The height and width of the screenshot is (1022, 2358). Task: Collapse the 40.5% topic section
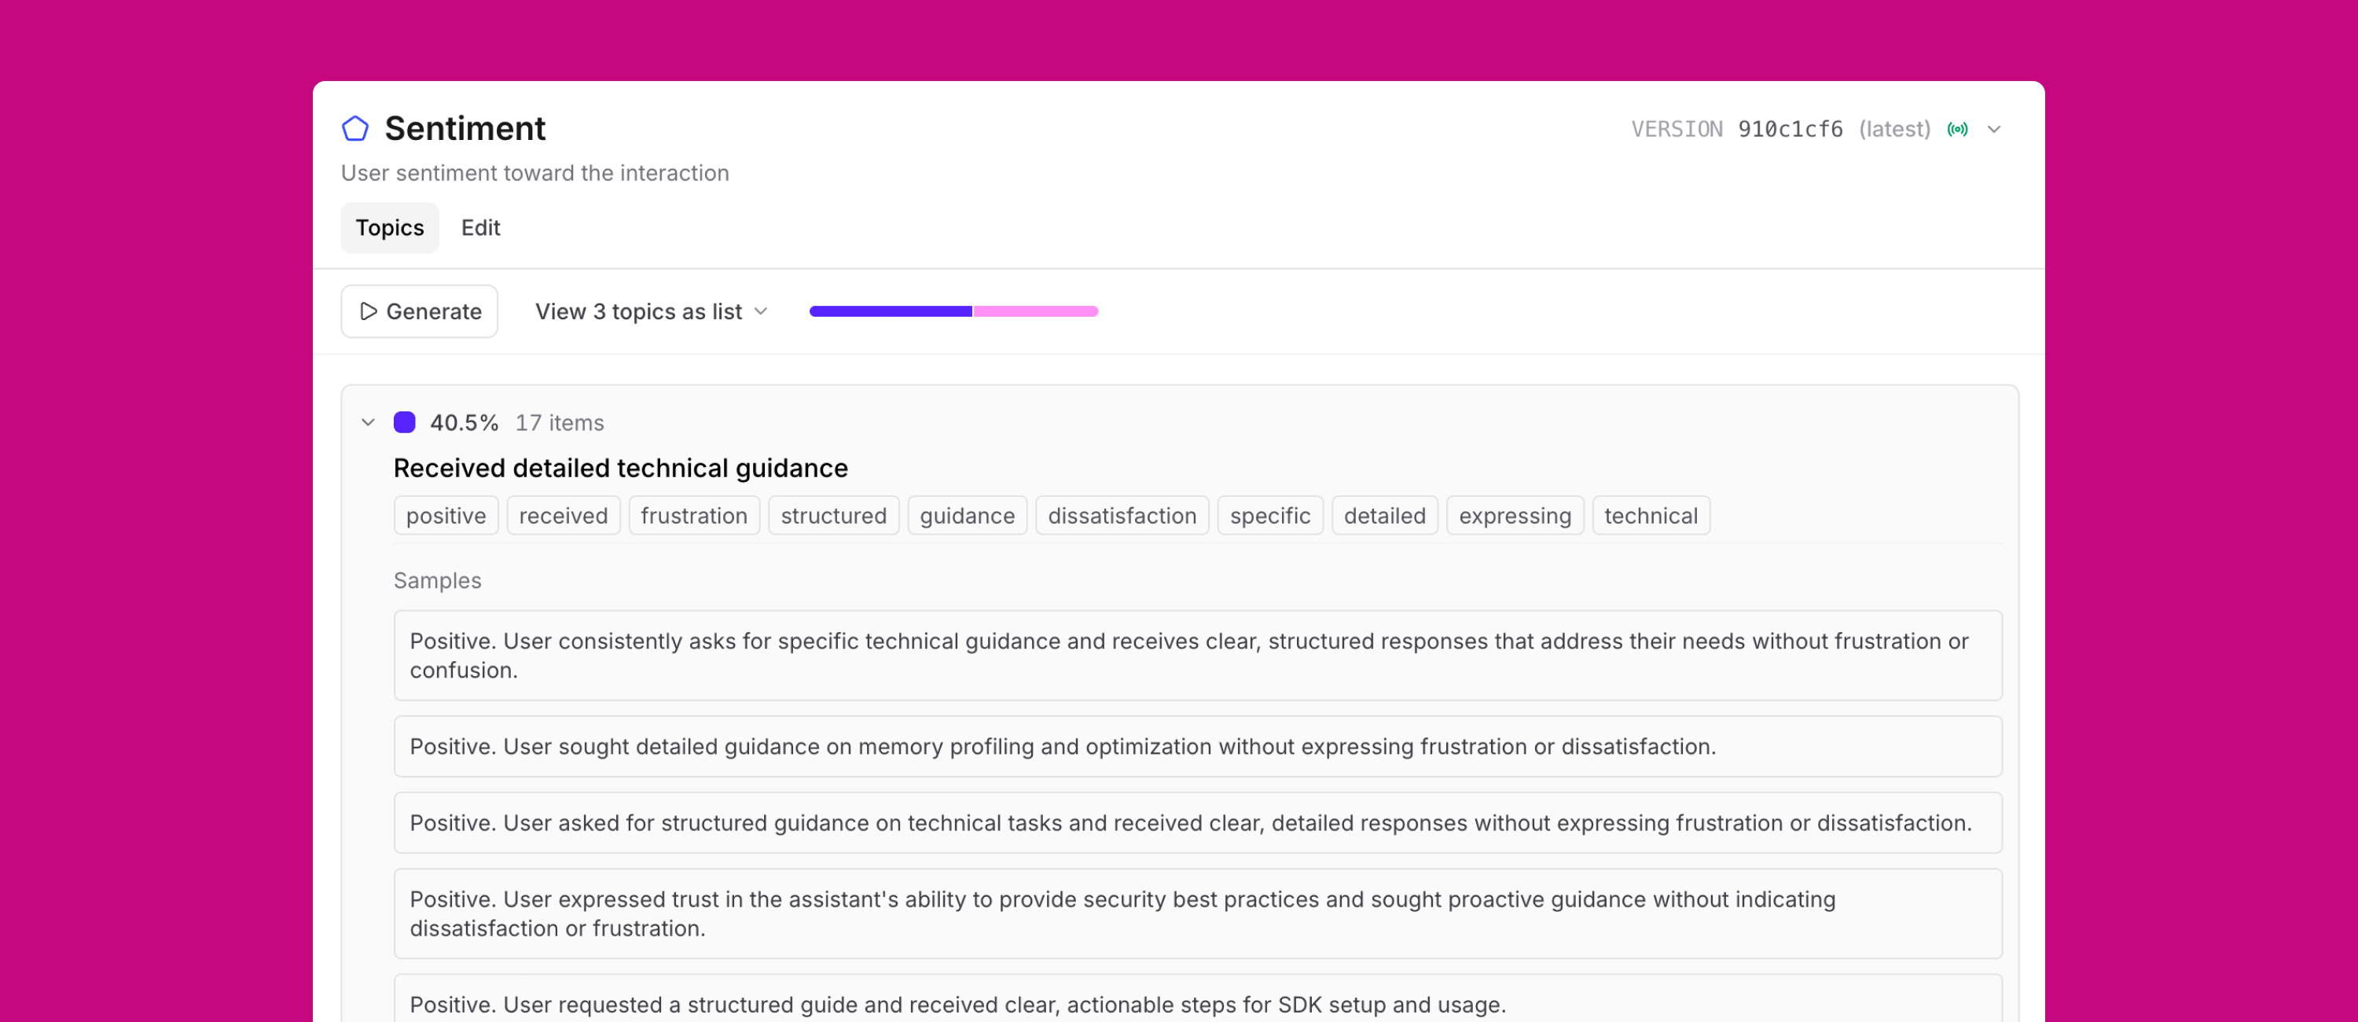coord(368,422)
